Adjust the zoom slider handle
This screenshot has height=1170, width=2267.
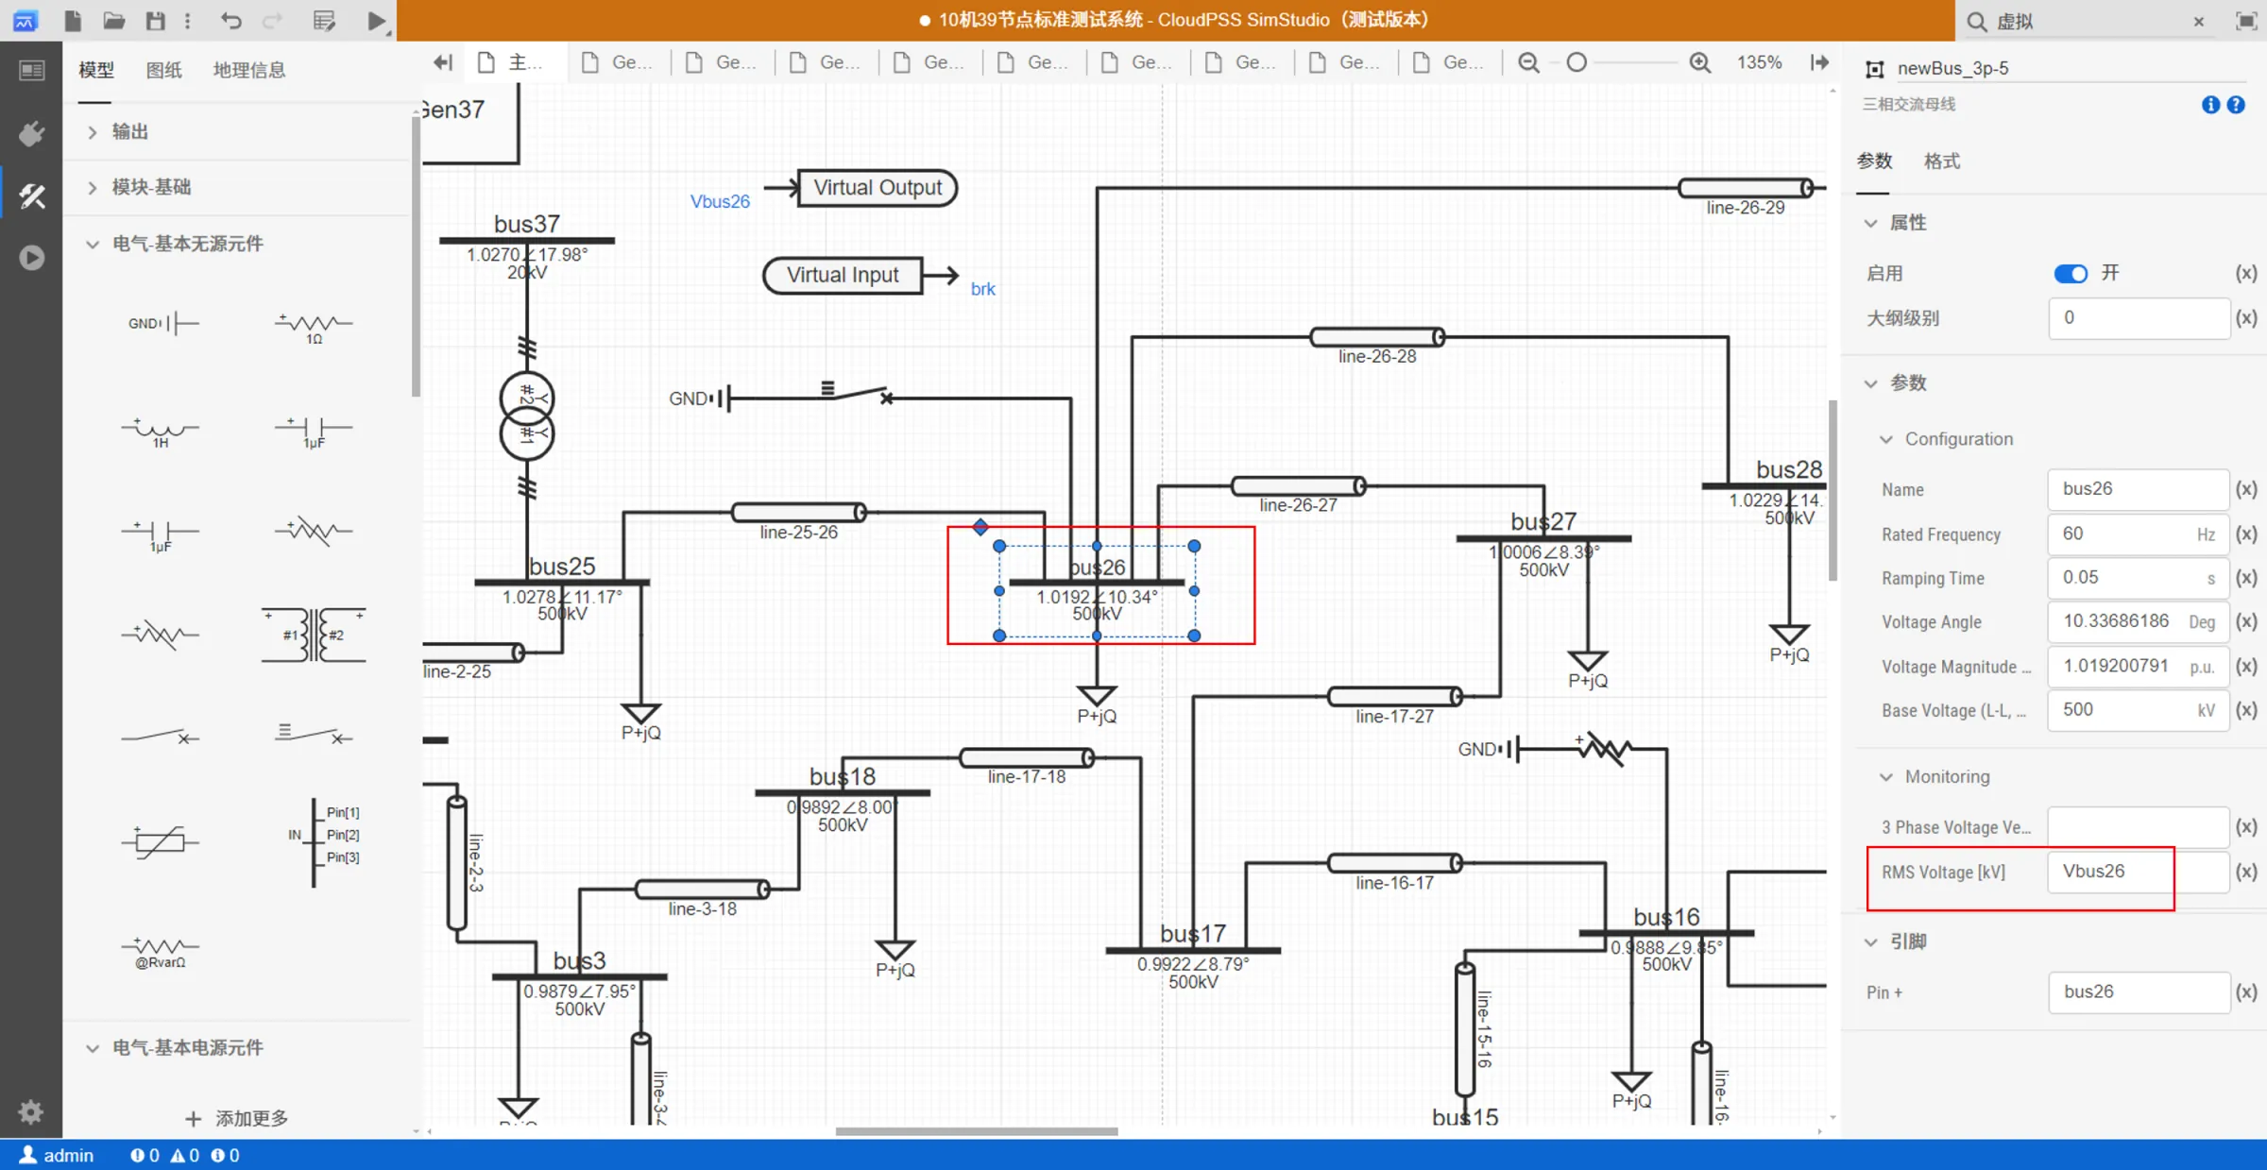(x=1576, y=62)
